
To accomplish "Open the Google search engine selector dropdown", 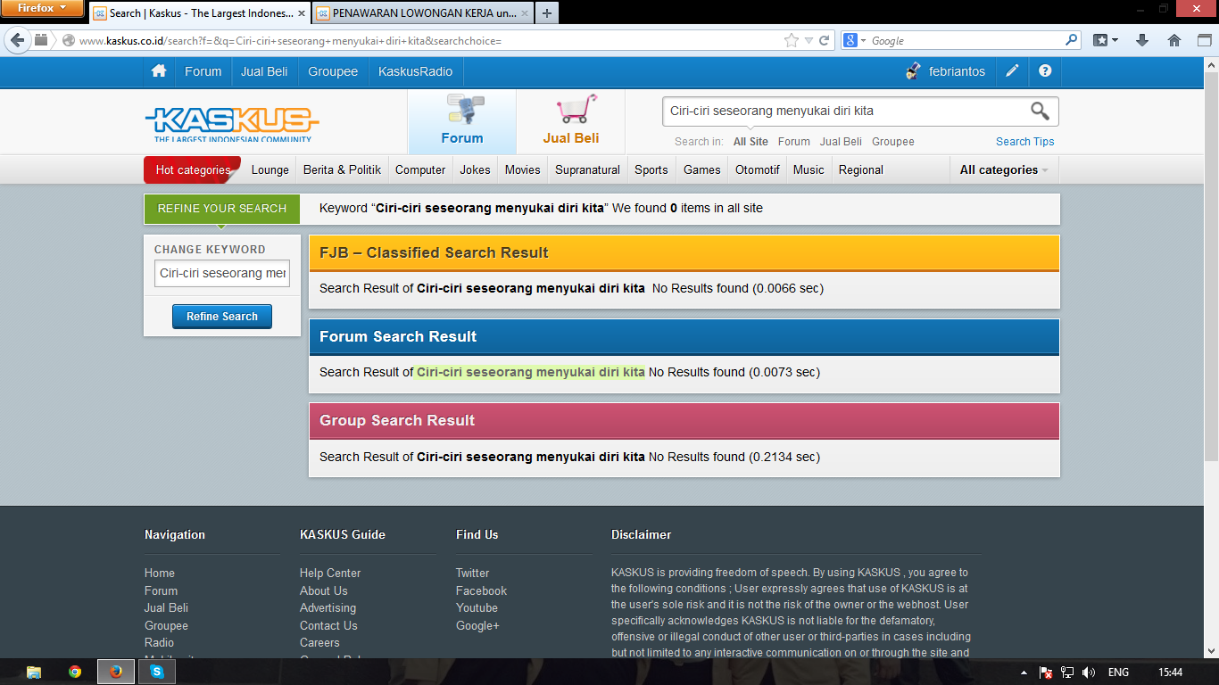I will tap(855, 40).
